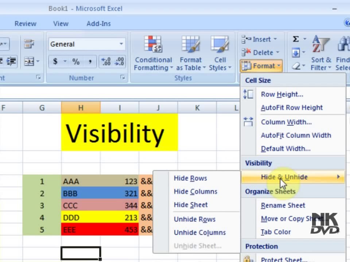Click the Merge & Center icon
The image size is (350, 262).
(x=29, y=61)
